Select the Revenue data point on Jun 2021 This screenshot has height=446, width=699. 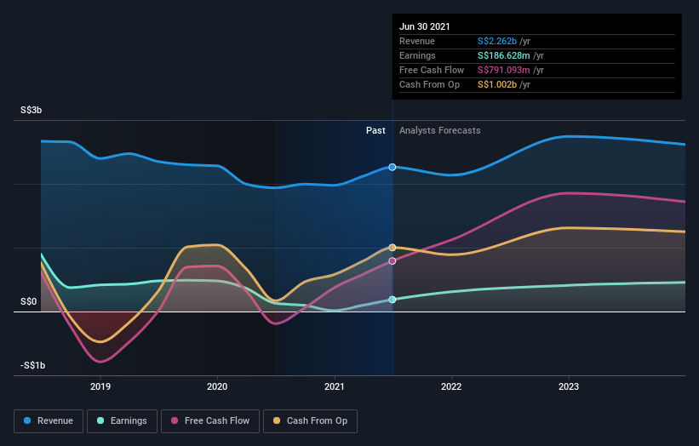pos(392,167)
